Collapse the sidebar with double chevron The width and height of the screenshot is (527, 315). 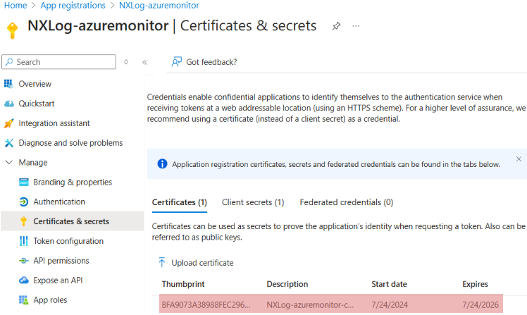(144, 62)
